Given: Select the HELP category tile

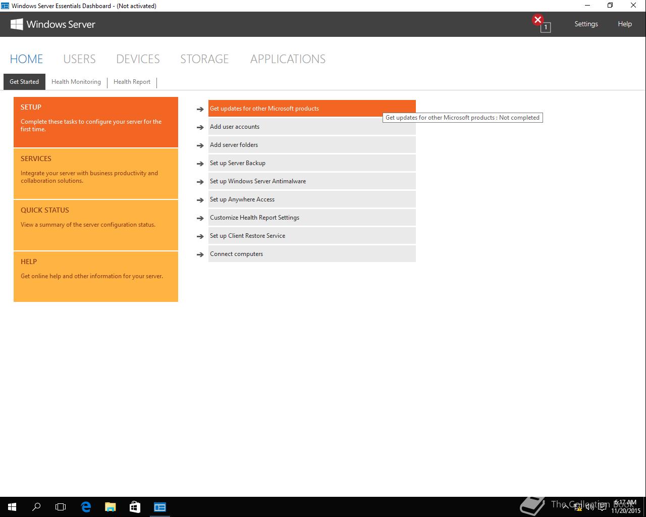Looking at the screenshot, I should pos(96,277).
